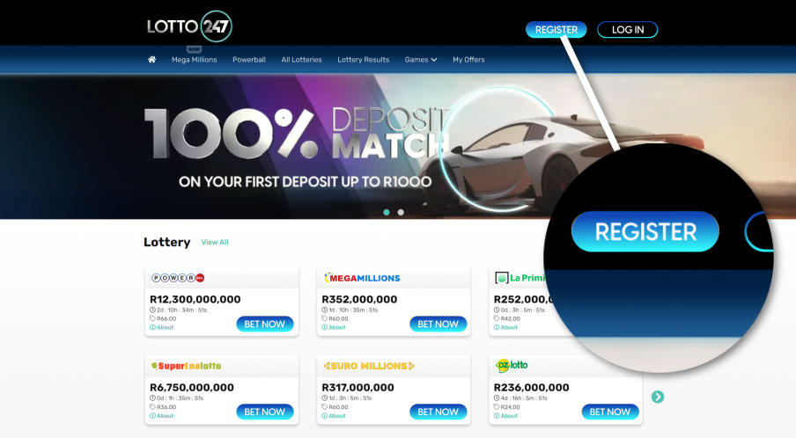Open About link under Mega Millions
Viewport: 796px width, 438px height.
(334, 327)
